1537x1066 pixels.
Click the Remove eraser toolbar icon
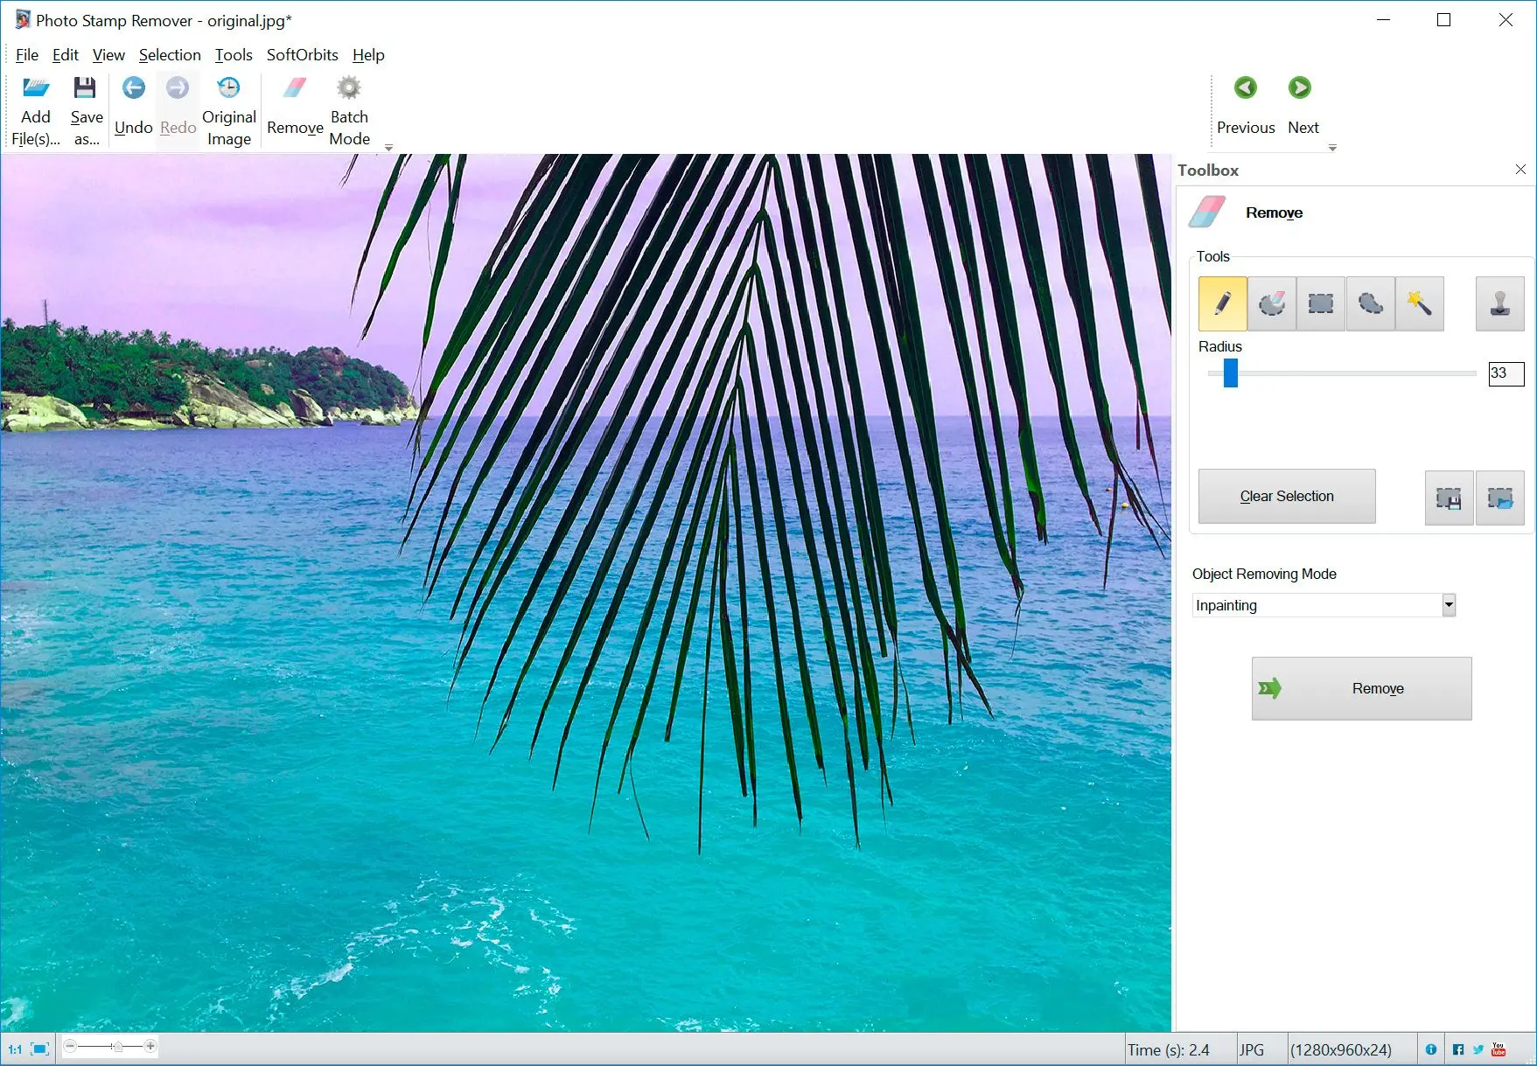point(295,87)
